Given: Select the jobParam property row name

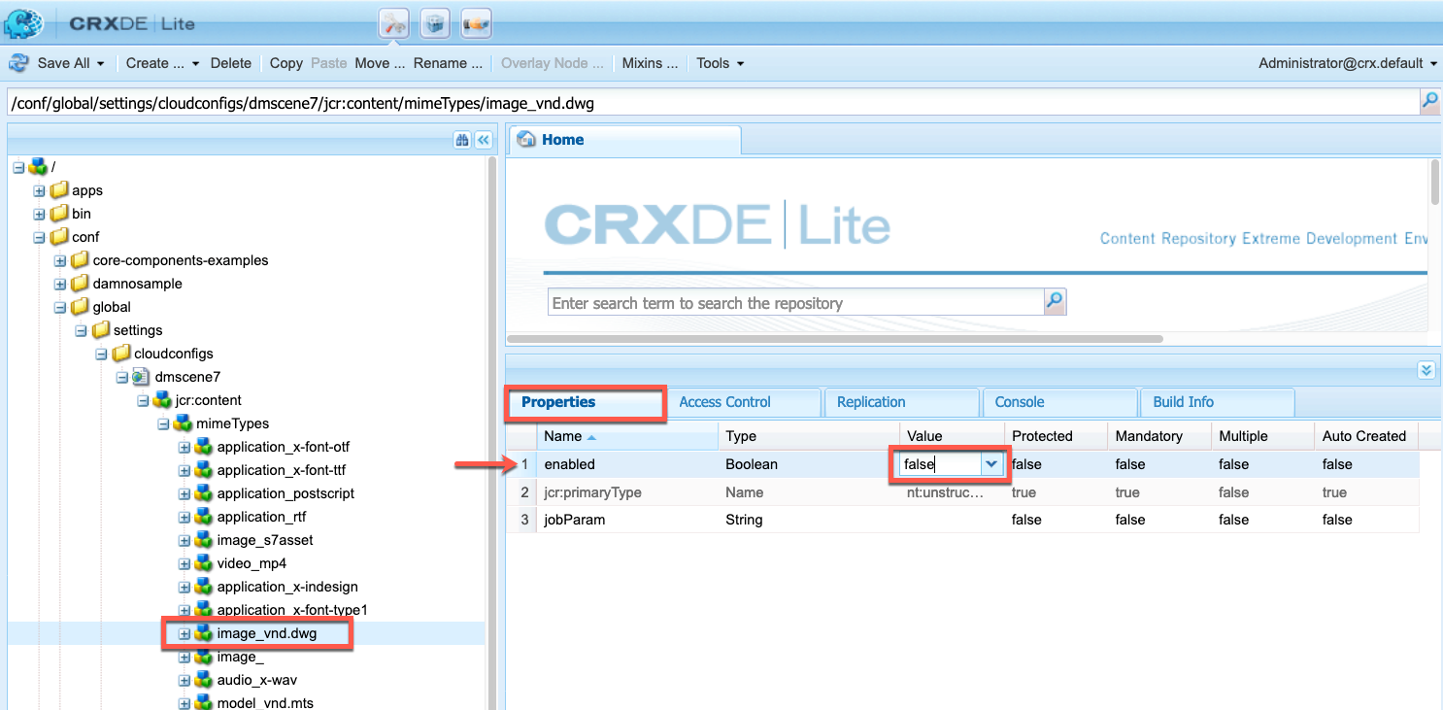Looking at the screenshot, I should 575,520.
